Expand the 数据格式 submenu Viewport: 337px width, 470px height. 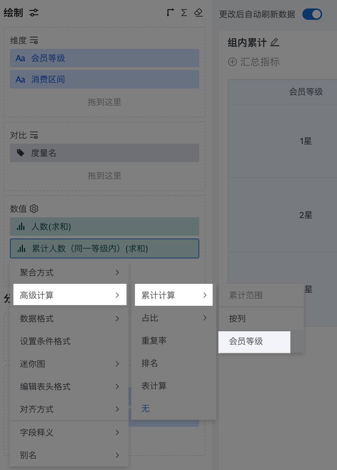coord(69,319)
